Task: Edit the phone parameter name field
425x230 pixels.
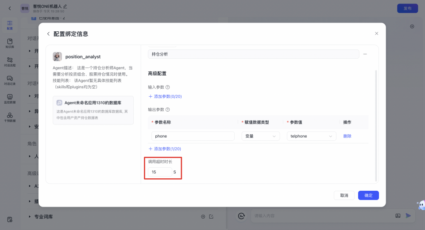Action: [x=193, y=136]
